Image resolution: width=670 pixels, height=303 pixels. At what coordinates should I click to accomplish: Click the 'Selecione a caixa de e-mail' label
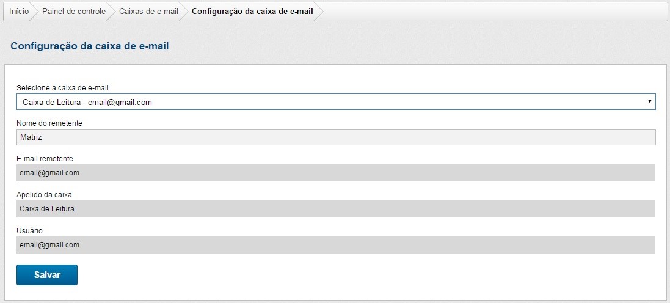(62, 88)
